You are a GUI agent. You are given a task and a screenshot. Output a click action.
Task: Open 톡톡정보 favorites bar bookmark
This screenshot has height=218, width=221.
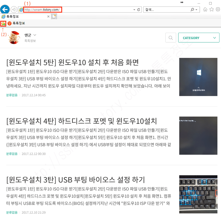coord(16,23)
